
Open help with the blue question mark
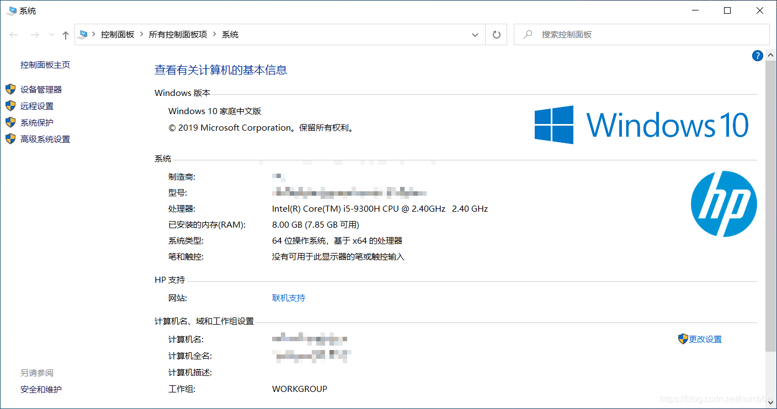(758, 56)
